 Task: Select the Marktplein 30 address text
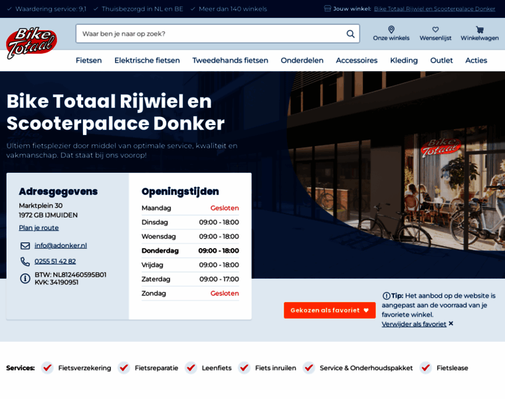pos(41,205)
